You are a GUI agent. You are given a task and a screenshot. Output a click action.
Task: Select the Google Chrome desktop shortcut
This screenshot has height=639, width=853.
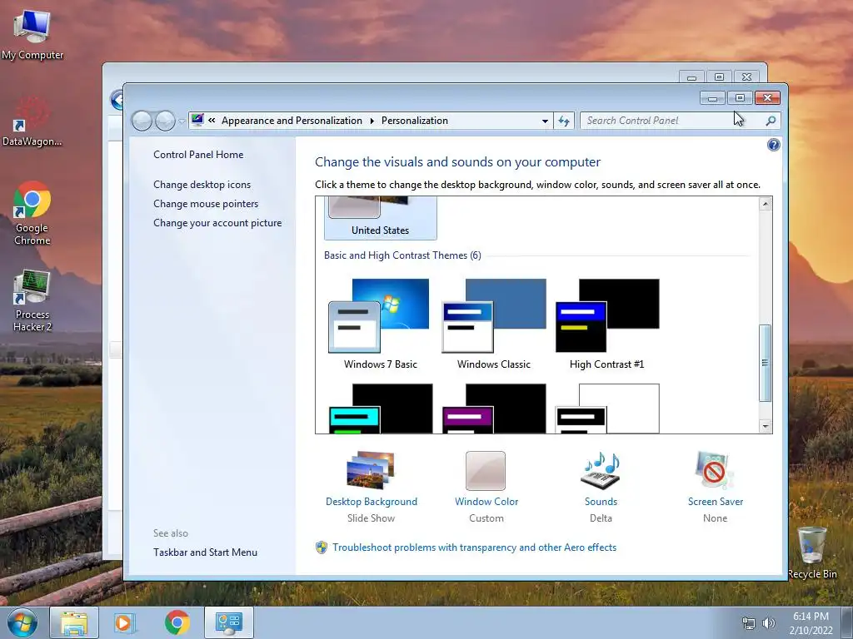pos(32,214)
